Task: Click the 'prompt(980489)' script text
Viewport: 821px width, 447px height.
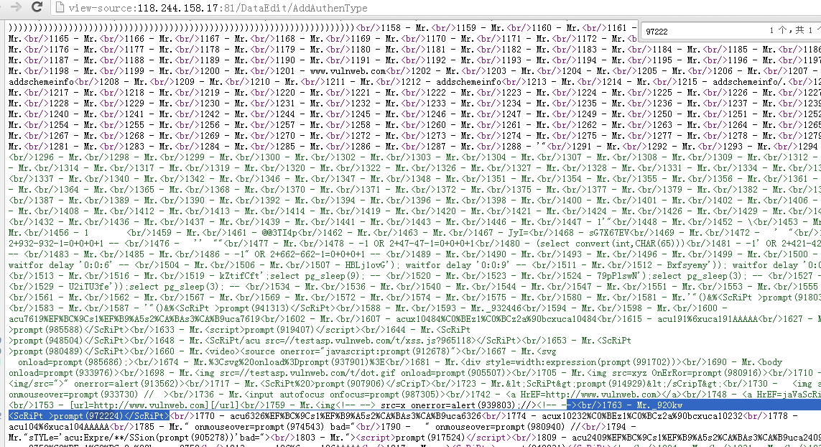Action: [47, 351]
